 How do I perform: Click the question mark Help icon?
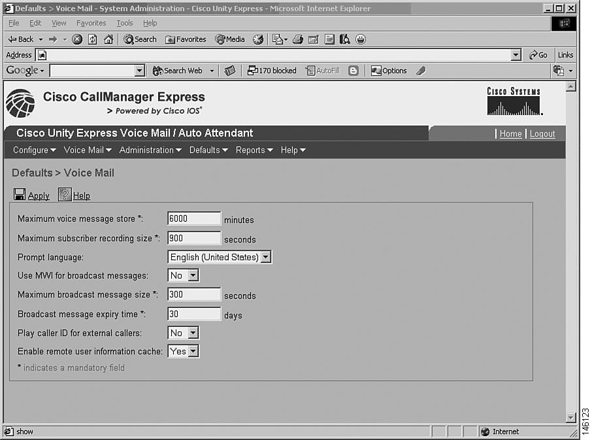tap(65, 195)
